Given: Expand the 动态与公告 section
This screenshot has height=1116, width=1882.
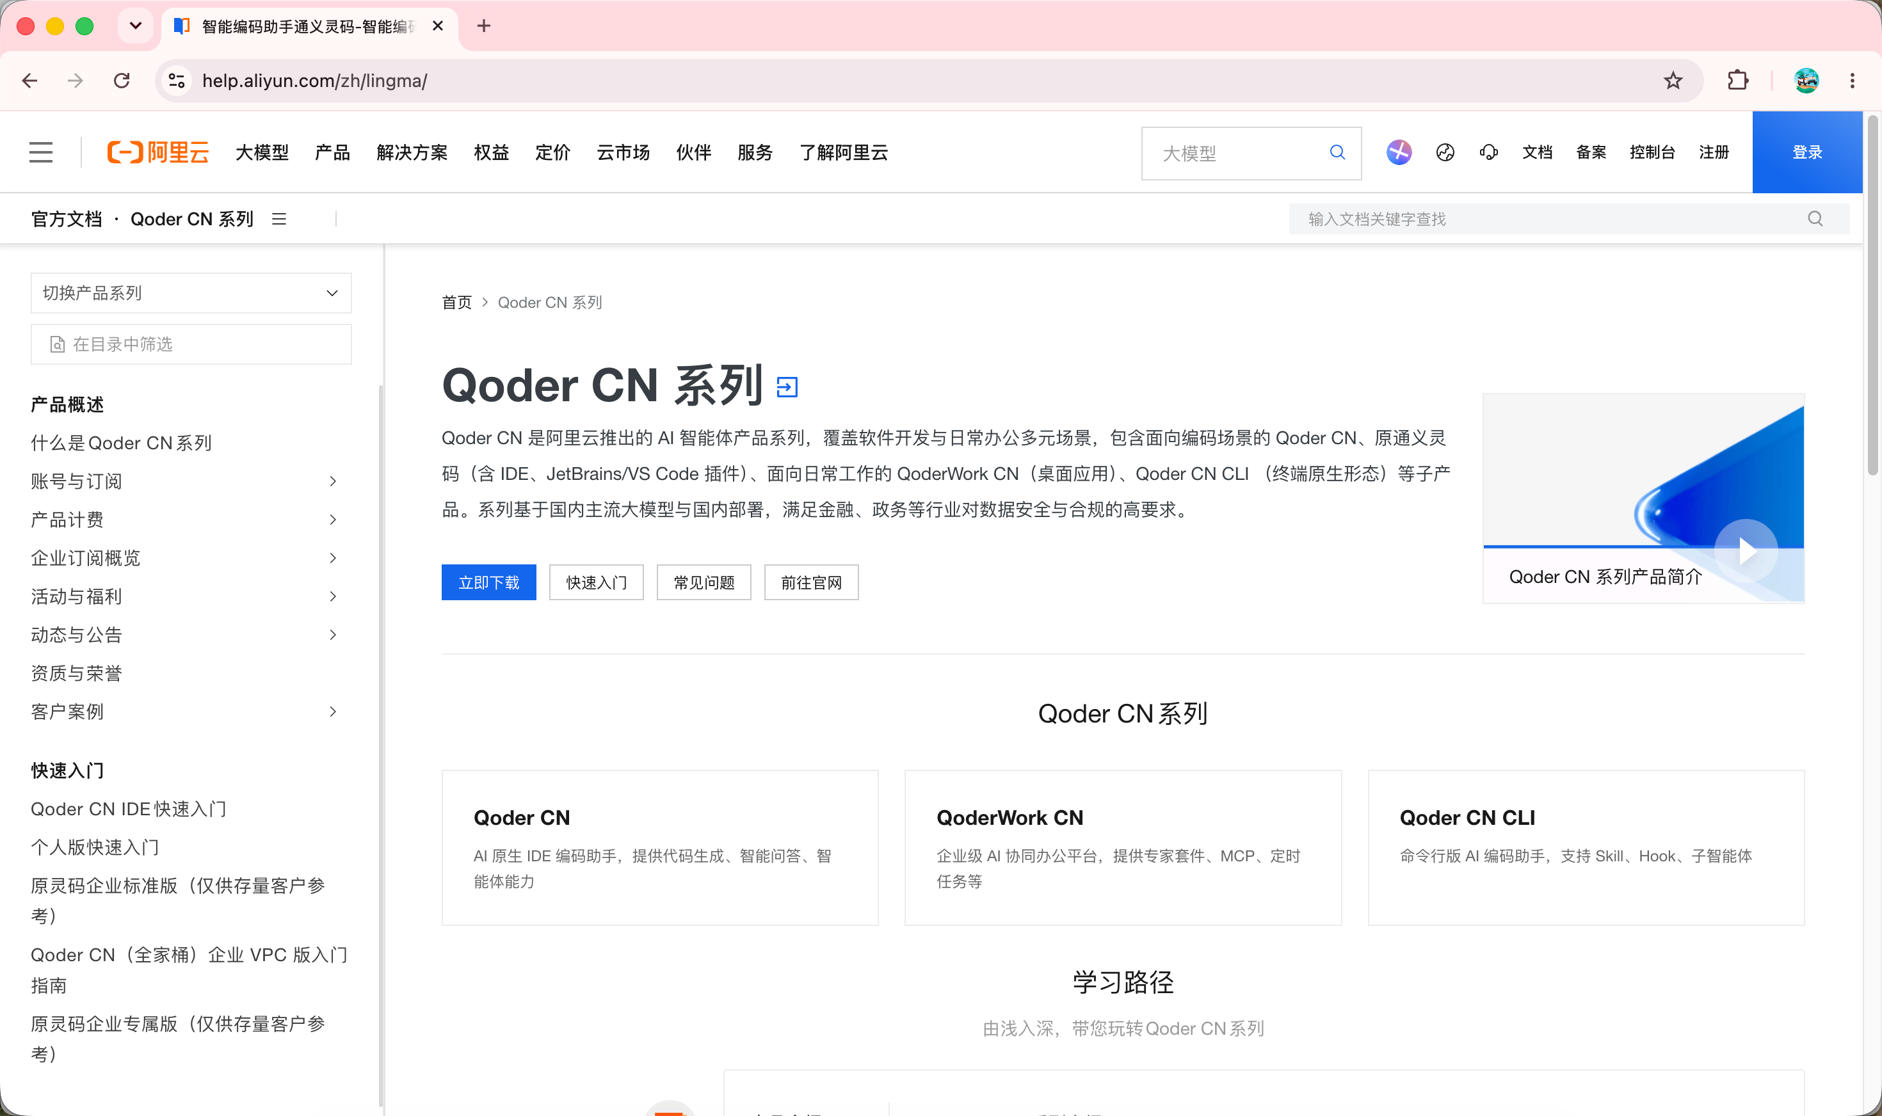Looking at the screenshot, I should click(334, 635).
